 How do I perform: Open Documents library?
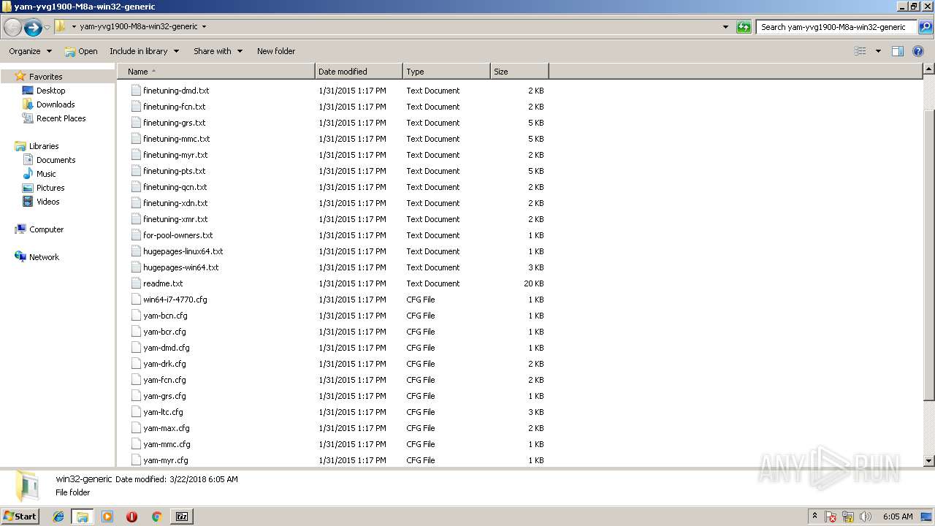click(x=56, y=160)
